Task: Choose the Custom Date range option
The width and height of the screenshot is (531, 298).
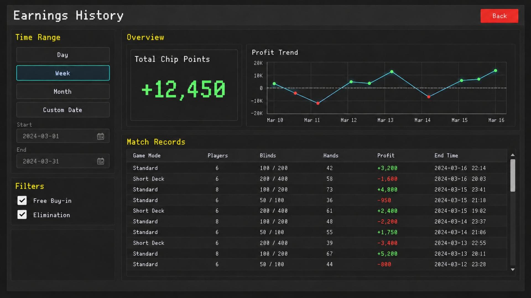Action: tap(63, 110)
